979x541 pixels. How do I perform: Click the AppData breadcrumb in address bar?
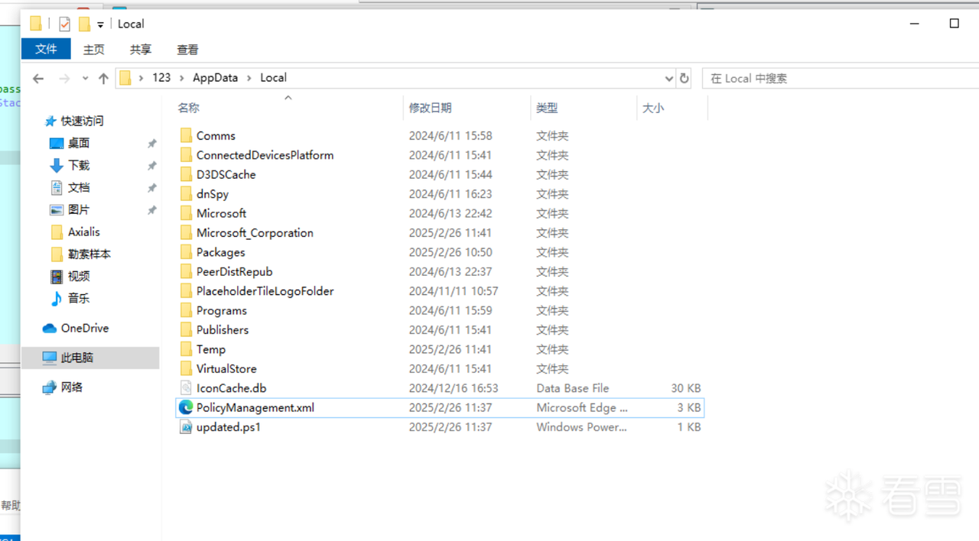[x=215, y=78]
